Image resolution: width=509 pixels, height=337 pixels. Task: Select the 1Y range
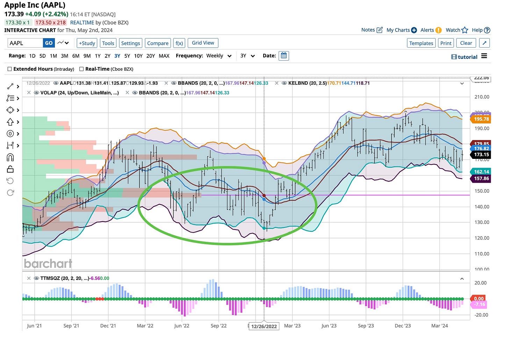(x=98, y=56)
